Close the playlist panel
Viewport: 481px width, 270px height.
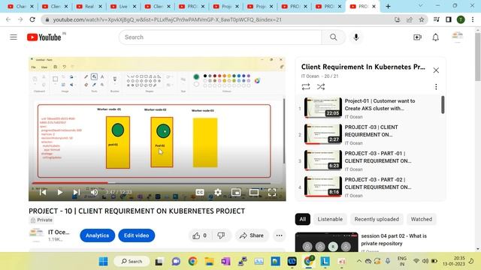(436, 70)
